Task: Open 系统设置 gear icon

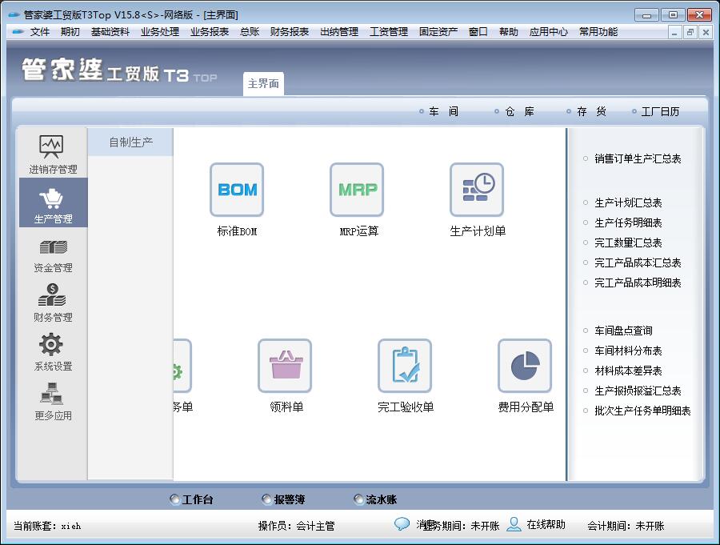Action: pos(53,352)
